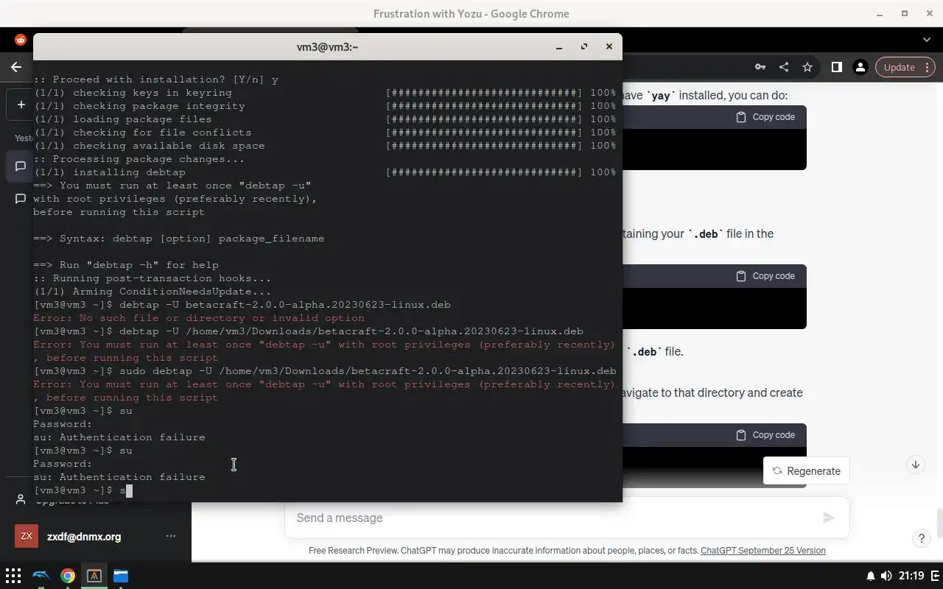Click the red 'Error: No such file or directory' line
Image resolution: width=943 pixels, height=589 pixels.
pyautogui.click(x=199, y=318)
